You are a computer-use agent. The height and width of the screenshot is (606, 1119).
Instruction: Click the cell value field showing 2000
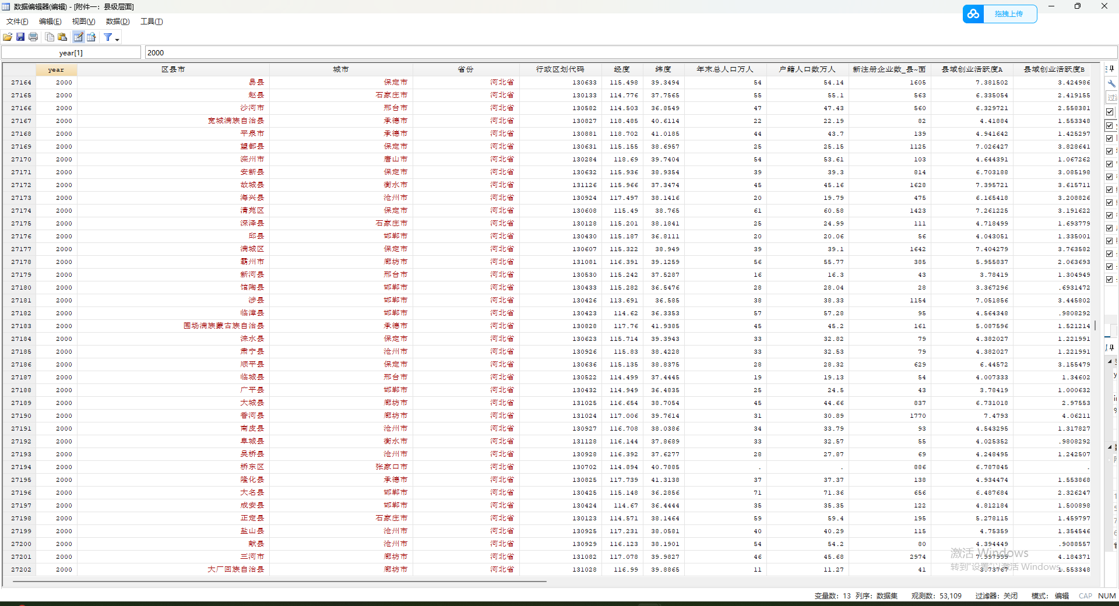631,53
